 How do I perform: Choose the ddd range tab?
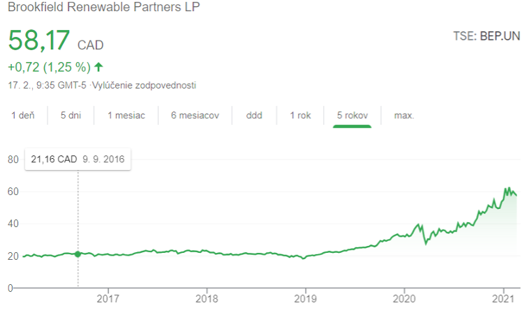(254, 116)
